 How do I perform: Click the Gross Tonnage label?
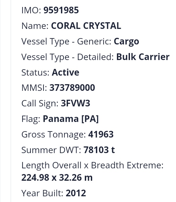click(x=54, y=134)
